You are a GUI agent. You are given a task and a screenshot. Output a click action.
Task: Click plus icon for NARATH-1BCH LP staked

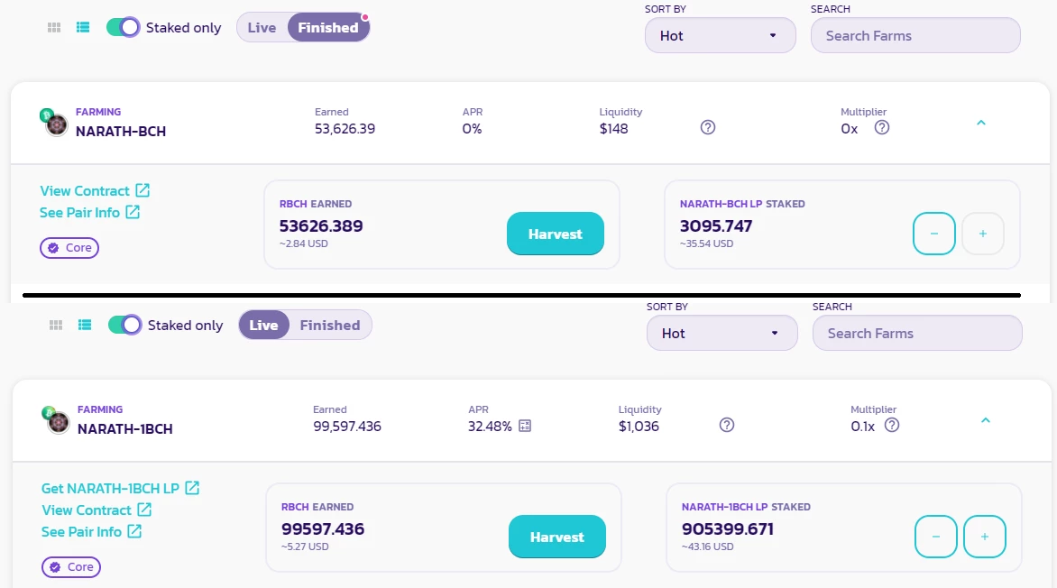click(x=984, y=537)
